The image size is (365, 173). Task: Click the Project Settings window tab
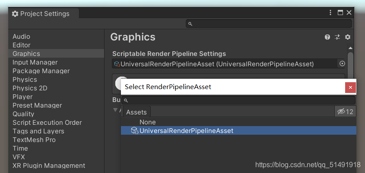click(44, 13)
